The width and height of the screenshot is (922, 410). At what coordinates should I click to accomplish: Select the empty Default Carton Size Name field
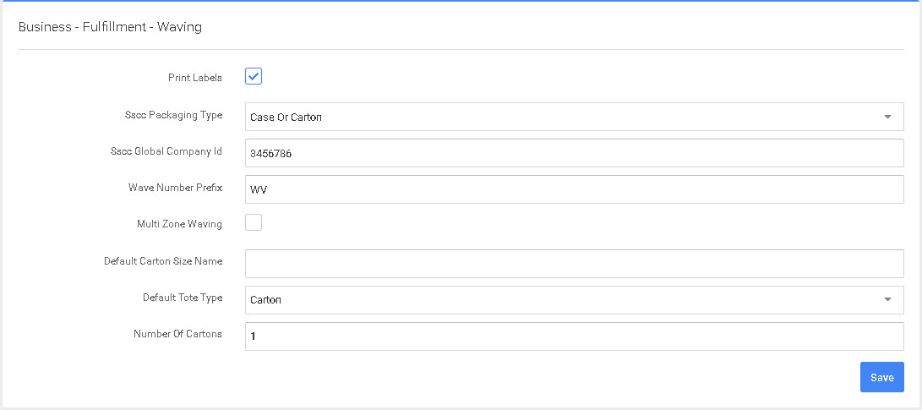[x=574, y=264]
